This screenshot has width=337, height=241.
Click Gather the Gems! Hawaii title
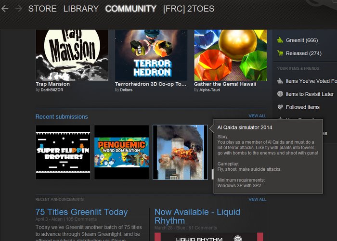[225, 84]
